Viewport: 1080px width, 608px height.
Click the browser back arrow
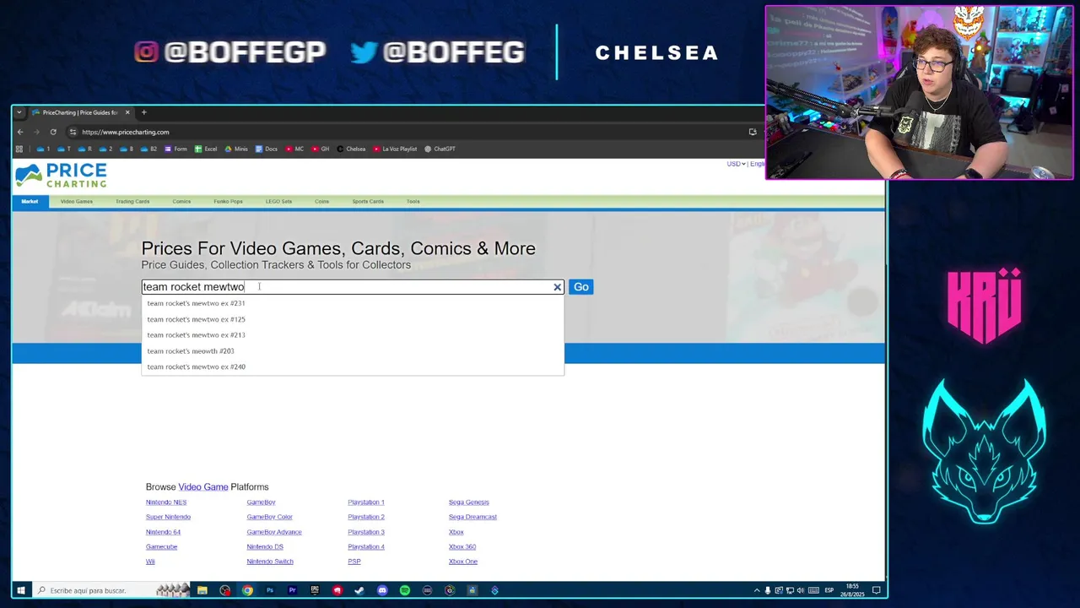(x=20, y=132)
